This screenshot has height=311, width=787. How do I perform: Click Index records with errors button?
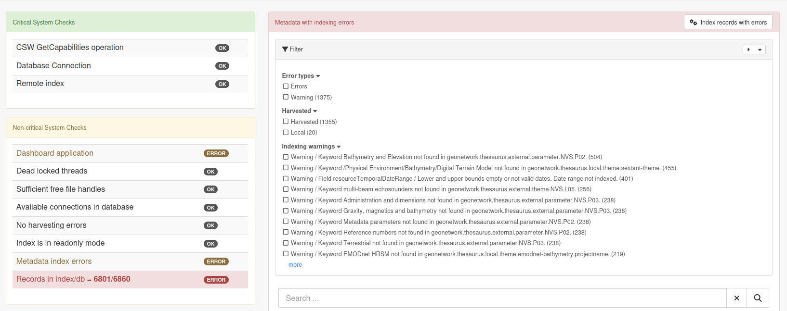click(728, 22)
